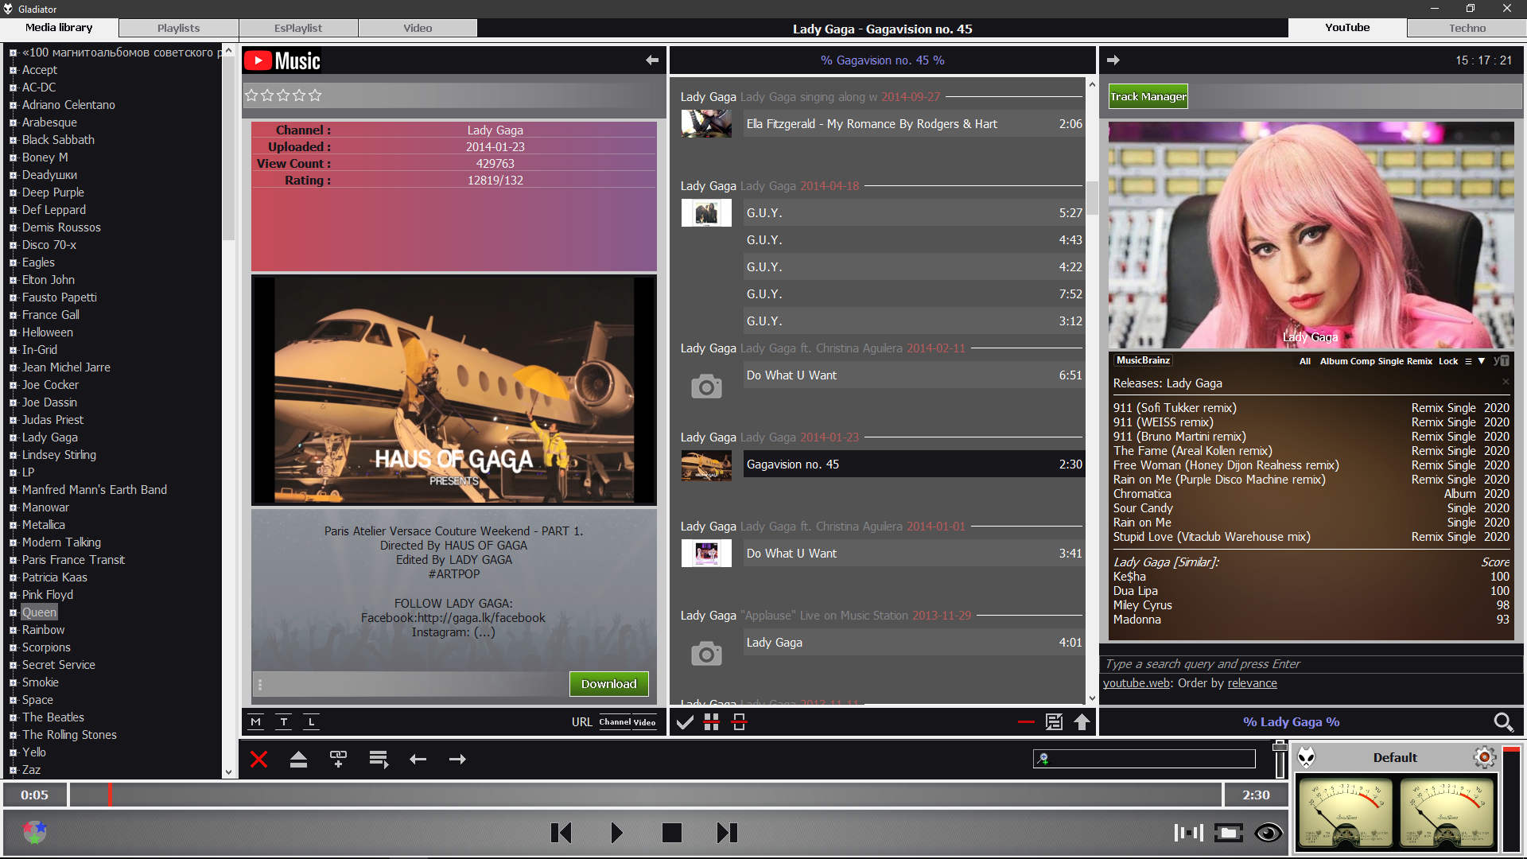Click the eject icon in toolbar
1527x859 pixels.
[298, 760]
